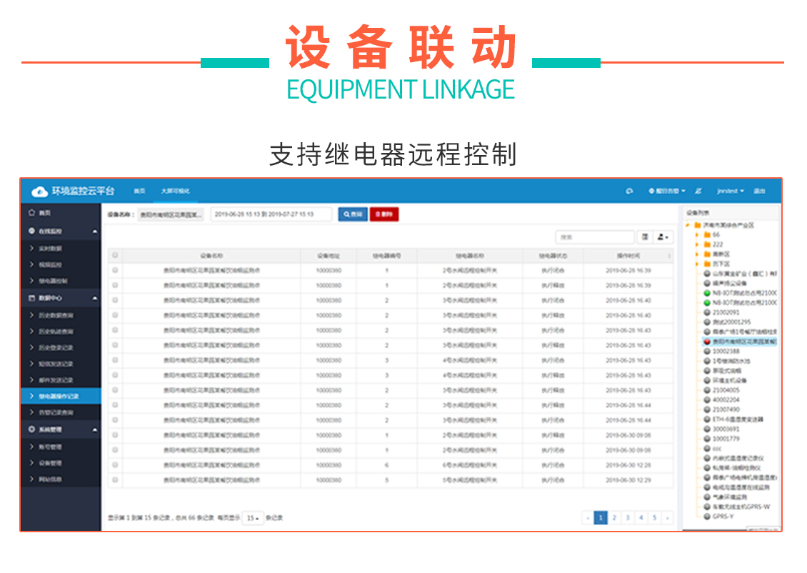807x573 pixels.
Task: Click the date range input field
Action: point(271,214)
